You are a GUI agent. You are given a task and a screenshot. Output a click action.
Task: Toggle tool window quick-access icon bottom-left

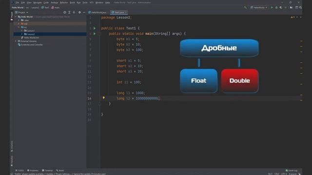(x=12, y=174)
